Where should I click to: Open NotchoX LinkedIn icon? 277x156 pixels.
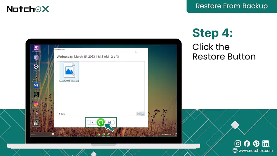click(266, 143)
